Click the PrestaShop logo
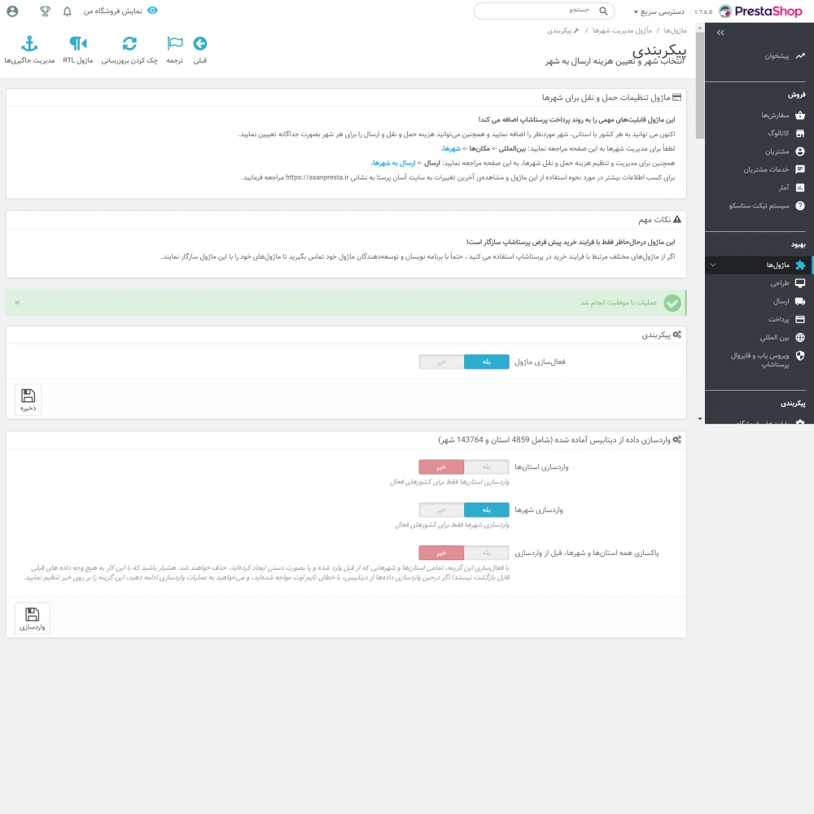The width and height of the screenshot is (814, 814). [760, 11]
